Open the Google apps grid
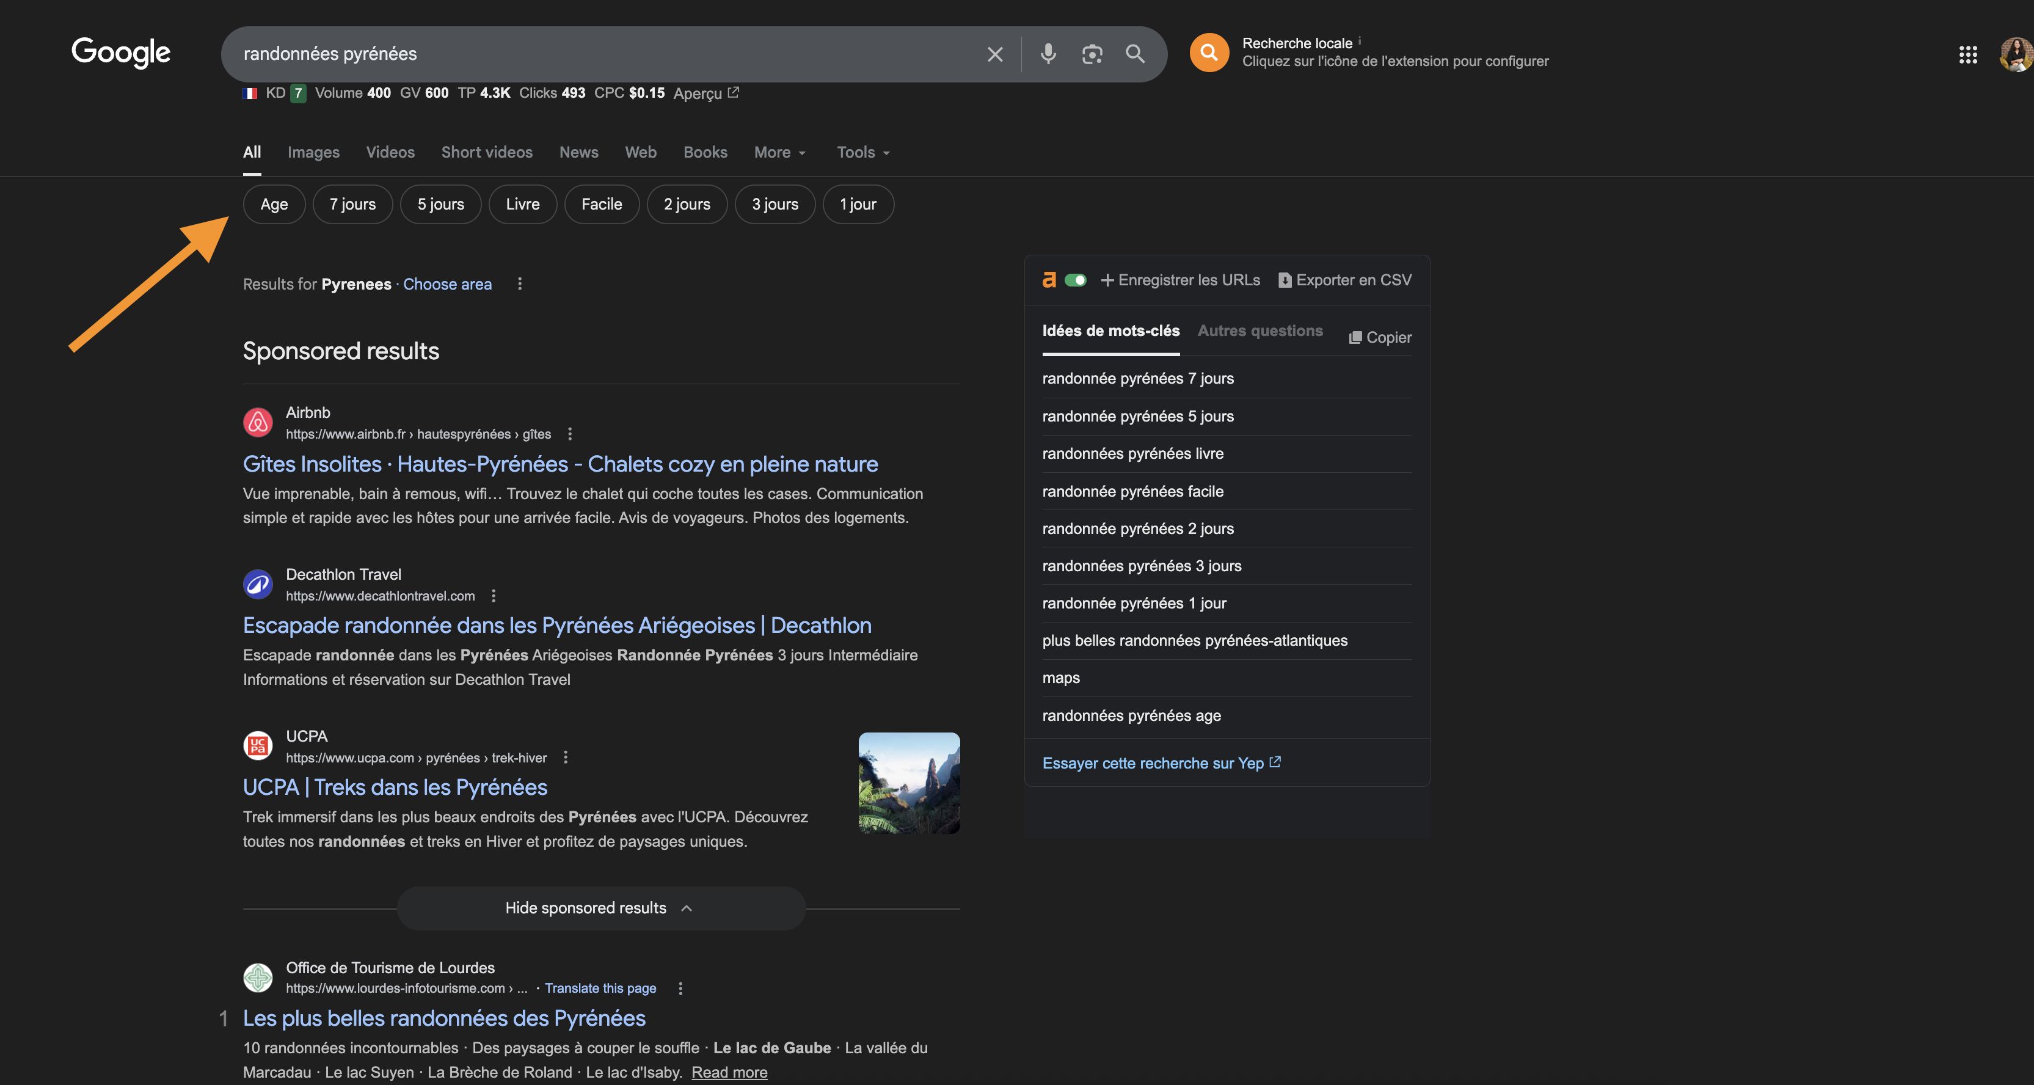Screen dimensions: 2034x1085 [1967, 54]
